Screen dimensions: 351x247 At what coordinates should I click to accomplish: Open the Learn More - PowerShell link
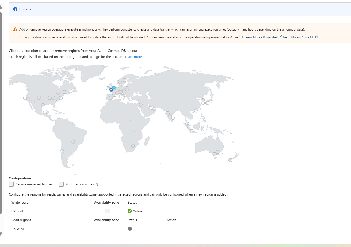261,37
